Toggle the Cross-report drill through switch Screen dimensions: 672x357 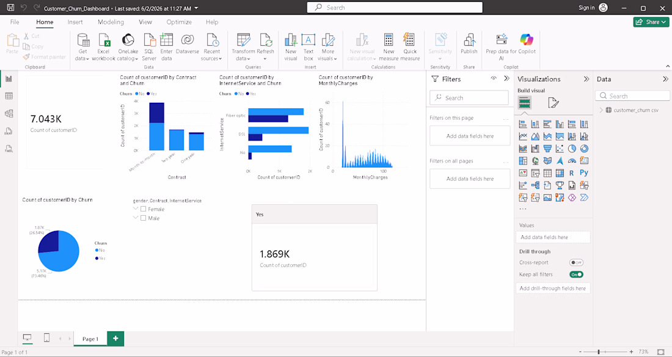576,262
